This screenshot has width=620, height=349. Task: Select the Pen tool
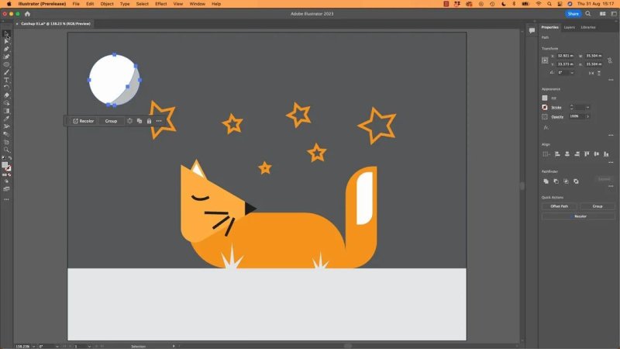(x=6, y=49)
